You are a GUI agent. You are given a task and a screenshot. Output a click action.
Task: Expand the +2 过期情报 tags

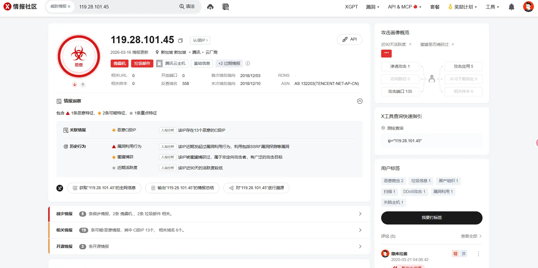229,63
